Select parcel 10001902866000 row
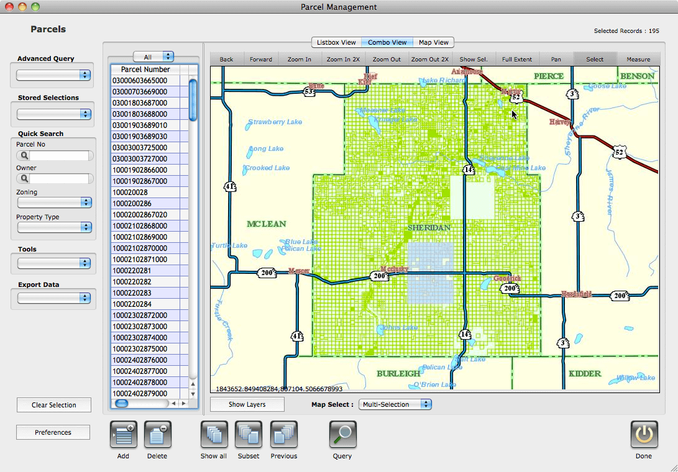The width and height of the screenshot is (678, 472). (x=150, y=170)
